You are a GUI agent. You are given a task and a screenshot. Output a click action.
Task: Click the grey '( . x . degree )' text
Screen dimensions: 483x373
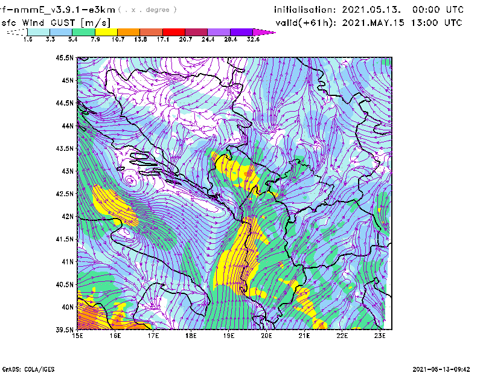coord(147,10)
